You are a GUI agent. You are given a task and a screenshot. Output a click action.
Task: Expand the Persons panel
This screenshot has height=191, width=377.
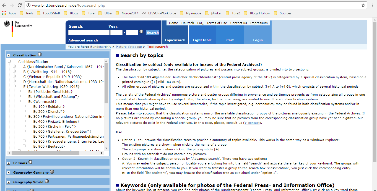click(x=8, y=163)
